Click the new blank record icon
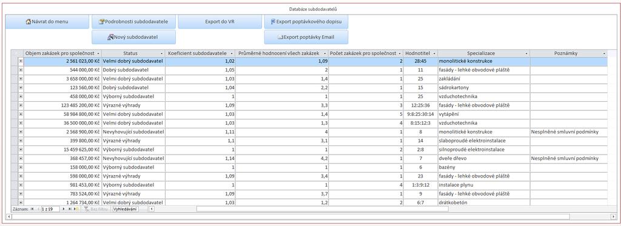The height and width of the screenshot is (226, 621). point(76,208)
